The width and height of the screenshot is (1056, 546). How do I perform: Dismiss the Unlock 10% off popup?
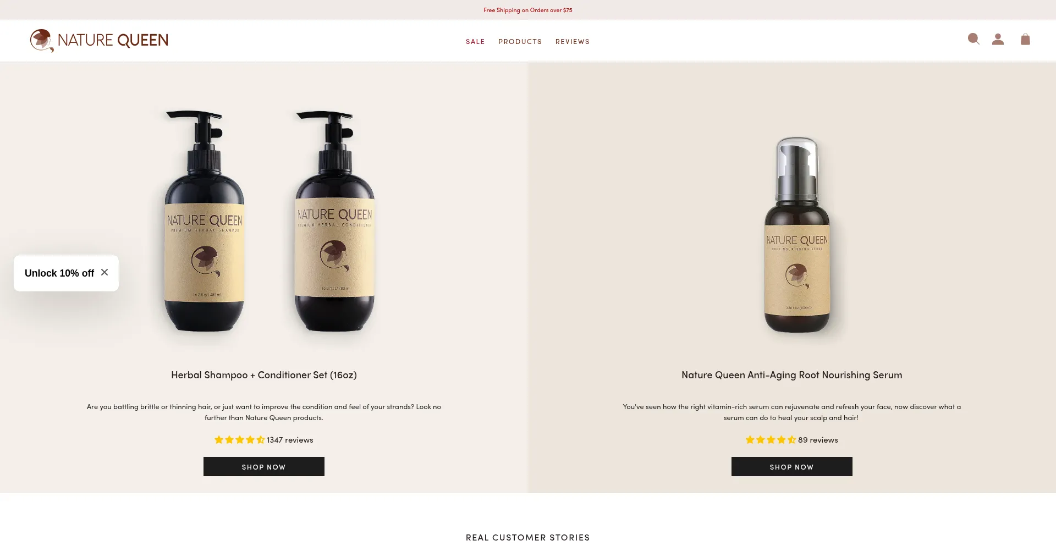click(x=105, y=272)
